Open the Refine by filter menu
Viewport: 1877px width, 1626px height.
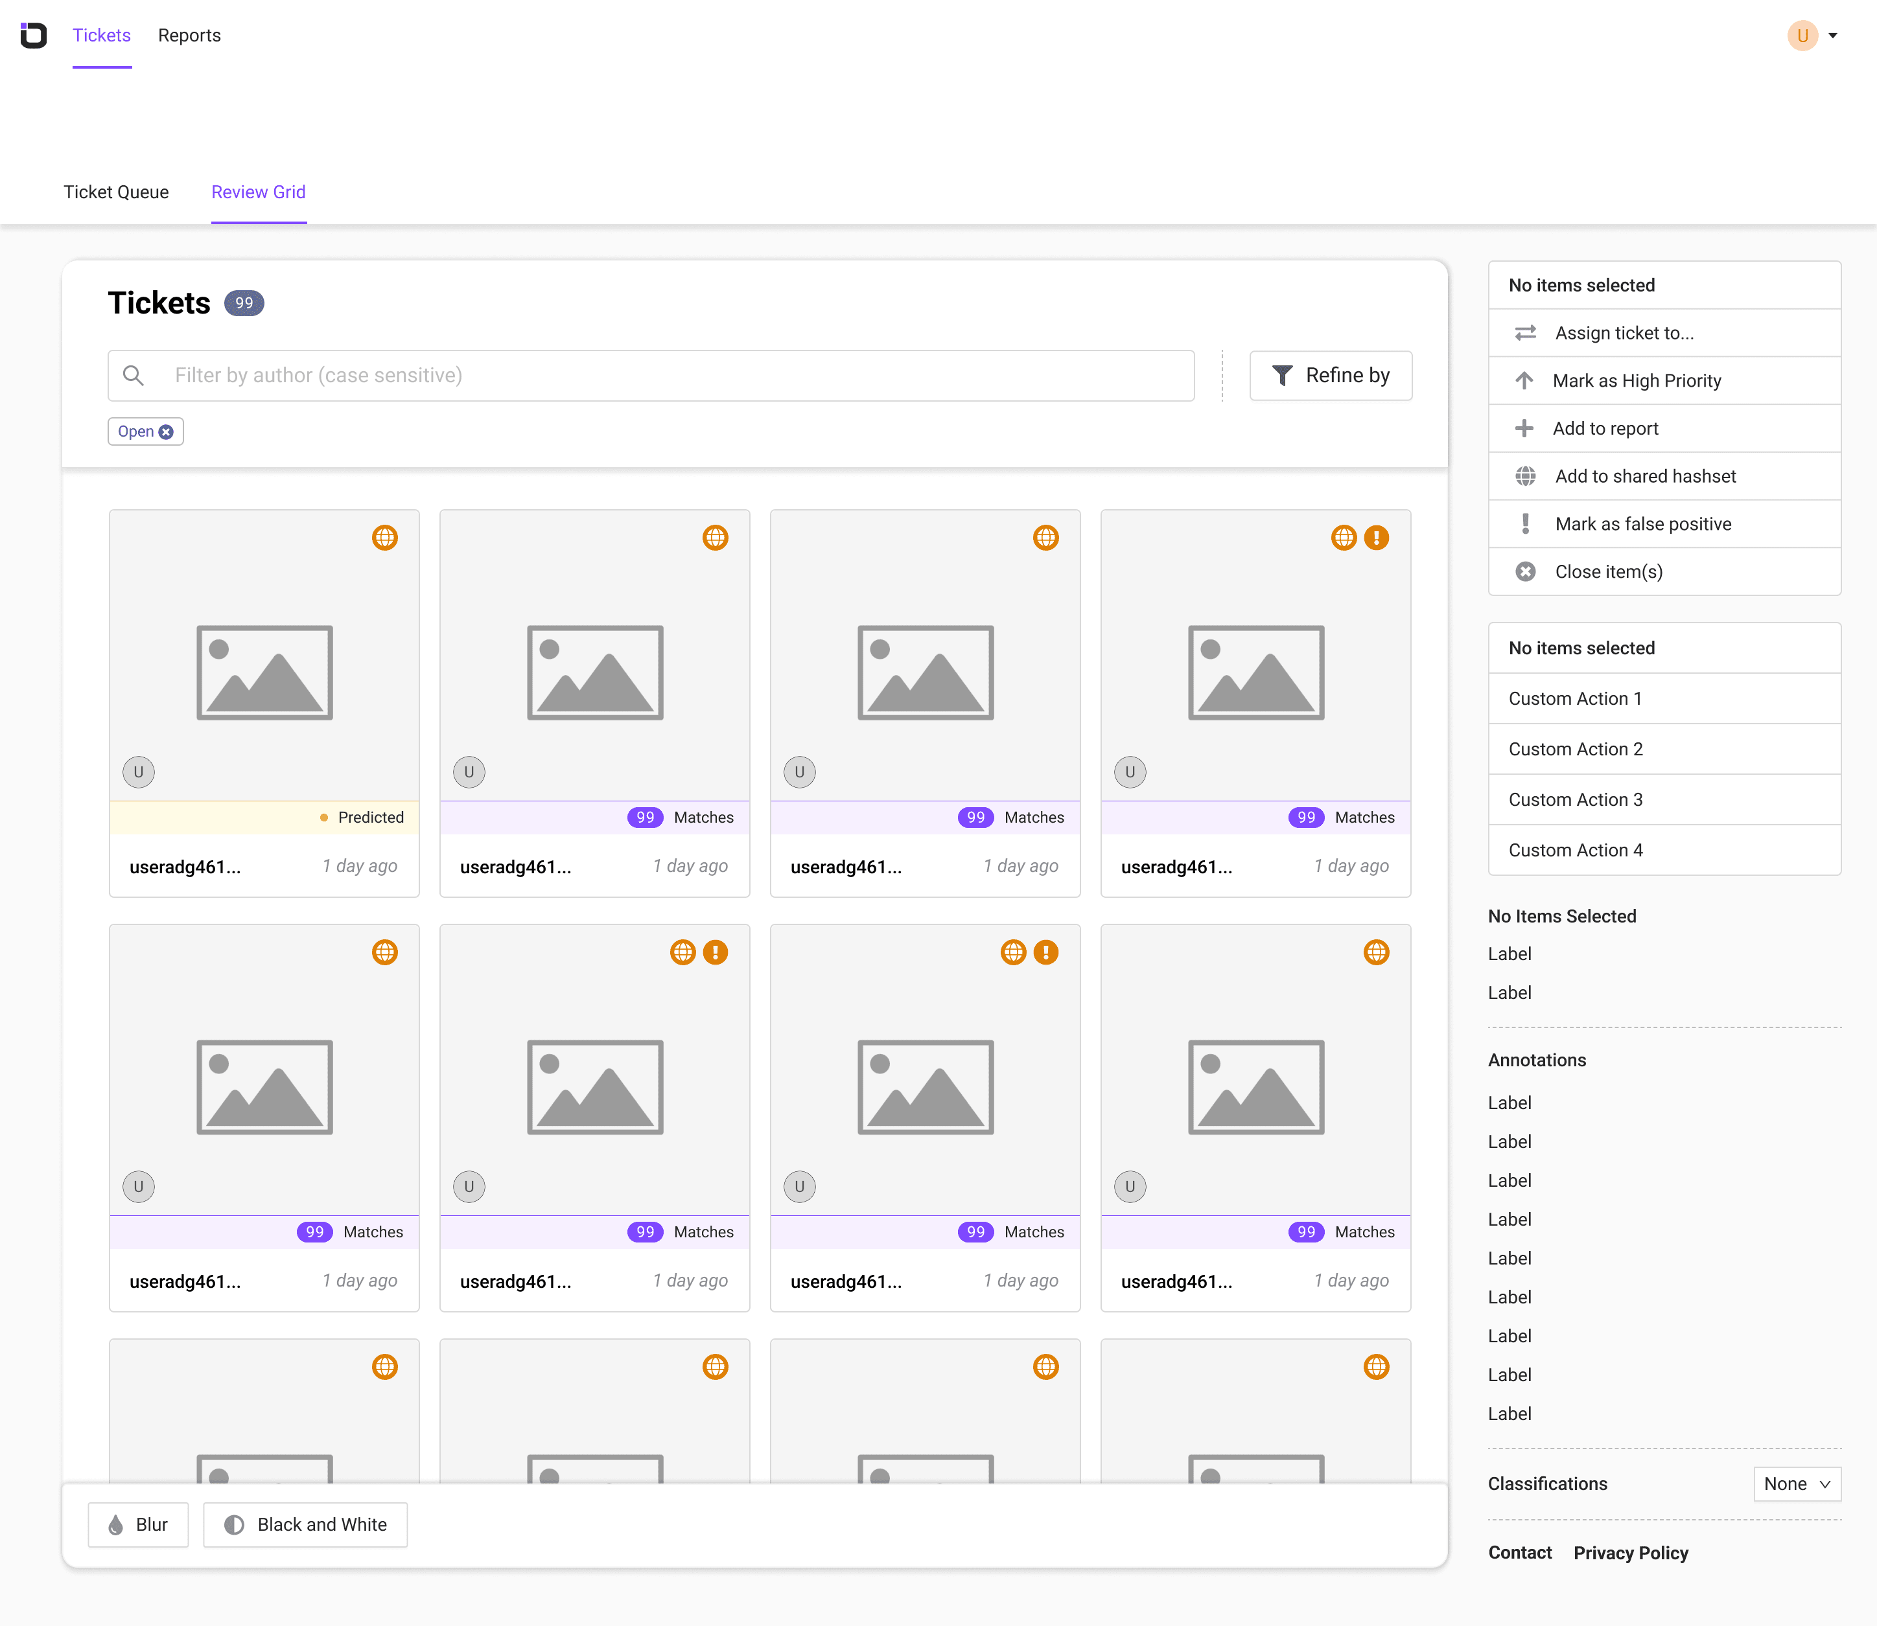[1330, 376]
